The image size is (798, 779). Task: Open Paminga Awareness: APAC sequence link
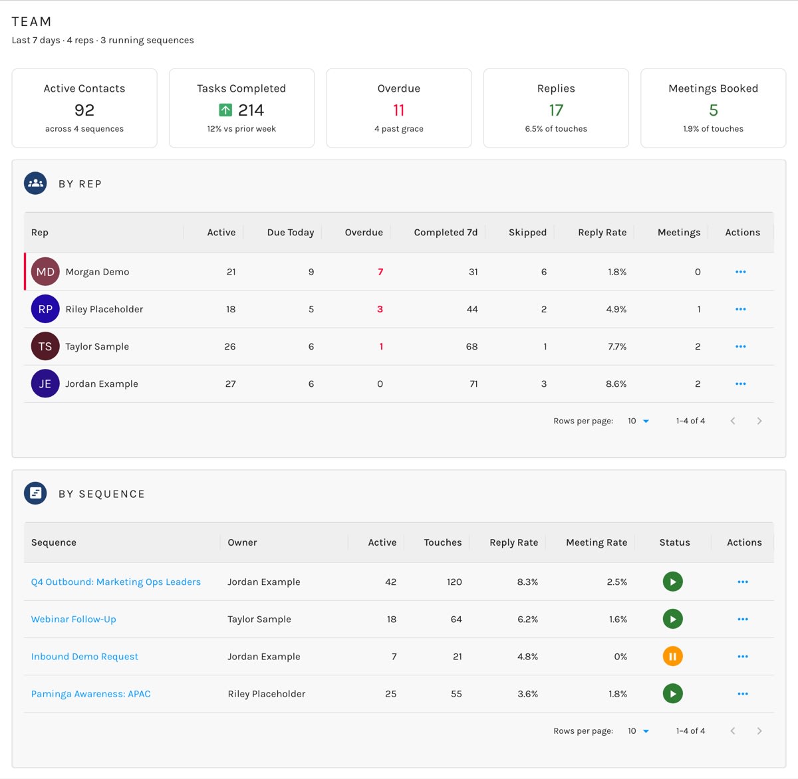91,693
